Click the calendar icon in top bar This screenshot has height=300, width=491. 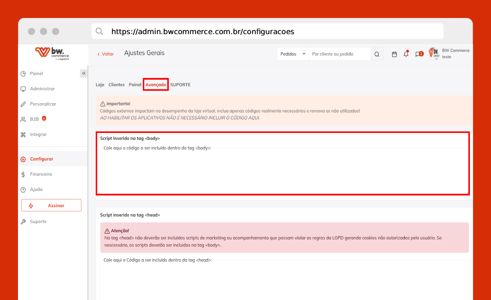tap(394, 54)
